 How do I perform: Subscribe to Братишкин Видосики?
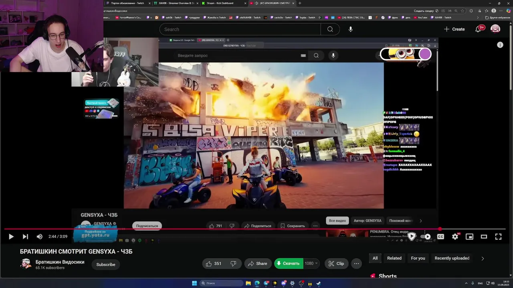tap(106, 264)
